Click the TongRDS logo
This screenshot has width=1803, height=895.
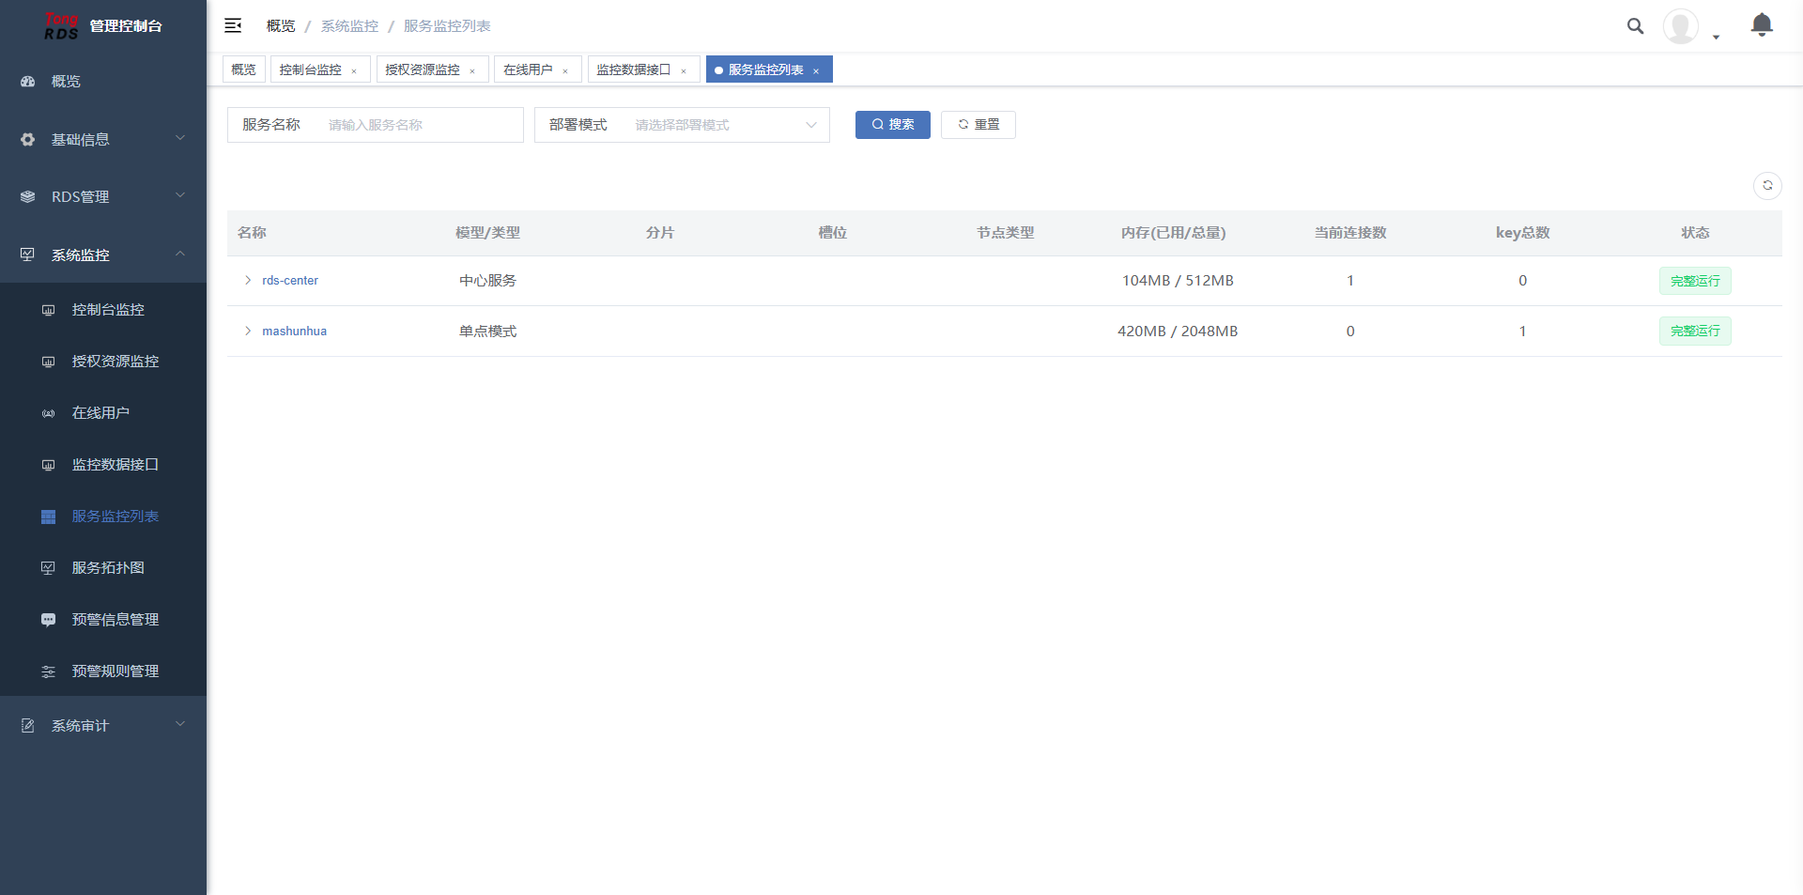(61, 26)
